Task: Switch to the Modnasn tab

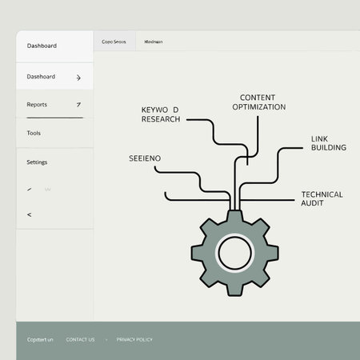Action: pos(154,42)
